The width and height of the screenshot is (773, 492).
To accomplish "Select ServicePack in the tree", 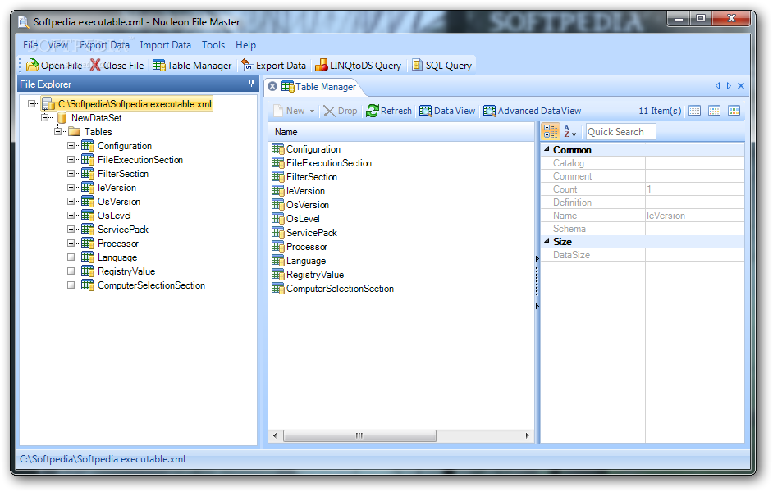I will tap(123, 229).
